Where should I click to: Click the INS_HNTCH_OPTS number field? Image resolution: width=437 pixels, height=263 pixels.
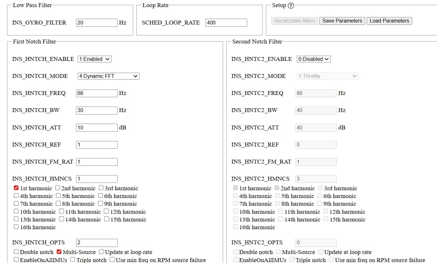(97, 243)
